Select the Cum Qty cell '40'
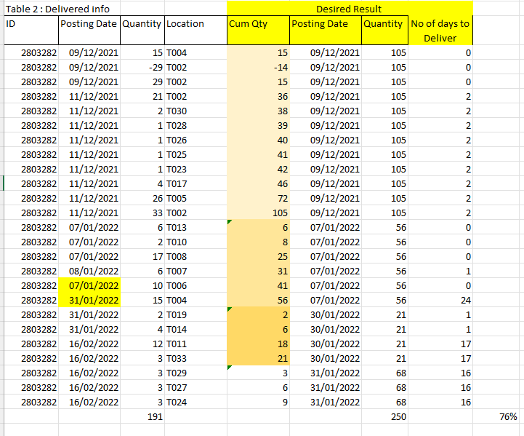 point(258,140)
